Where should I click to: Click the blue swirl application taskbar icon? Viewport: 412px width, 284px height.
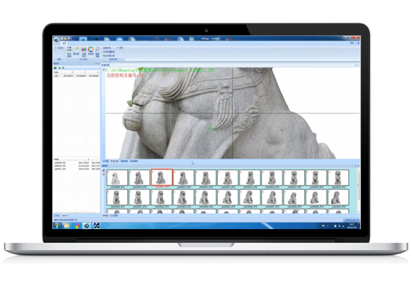click(86, 225)
